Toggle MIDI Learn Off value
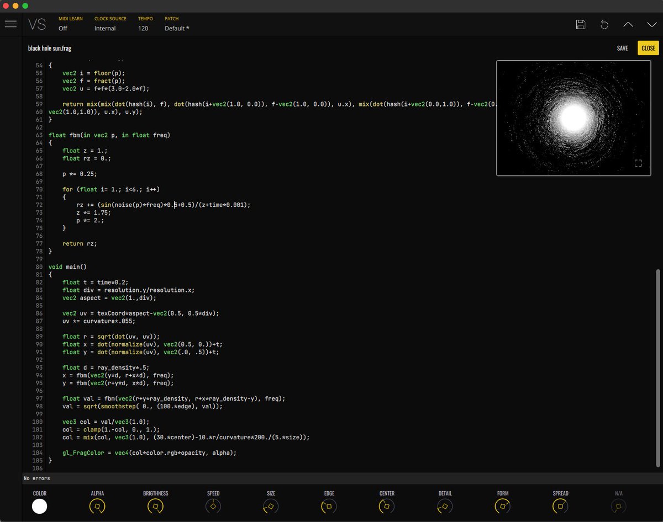The width and height of the screenshot is (663, 522). click(63, 28)
